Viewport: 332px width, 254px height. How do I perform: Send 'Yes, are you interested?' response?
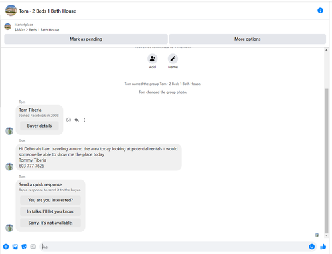tap(50, 200)
